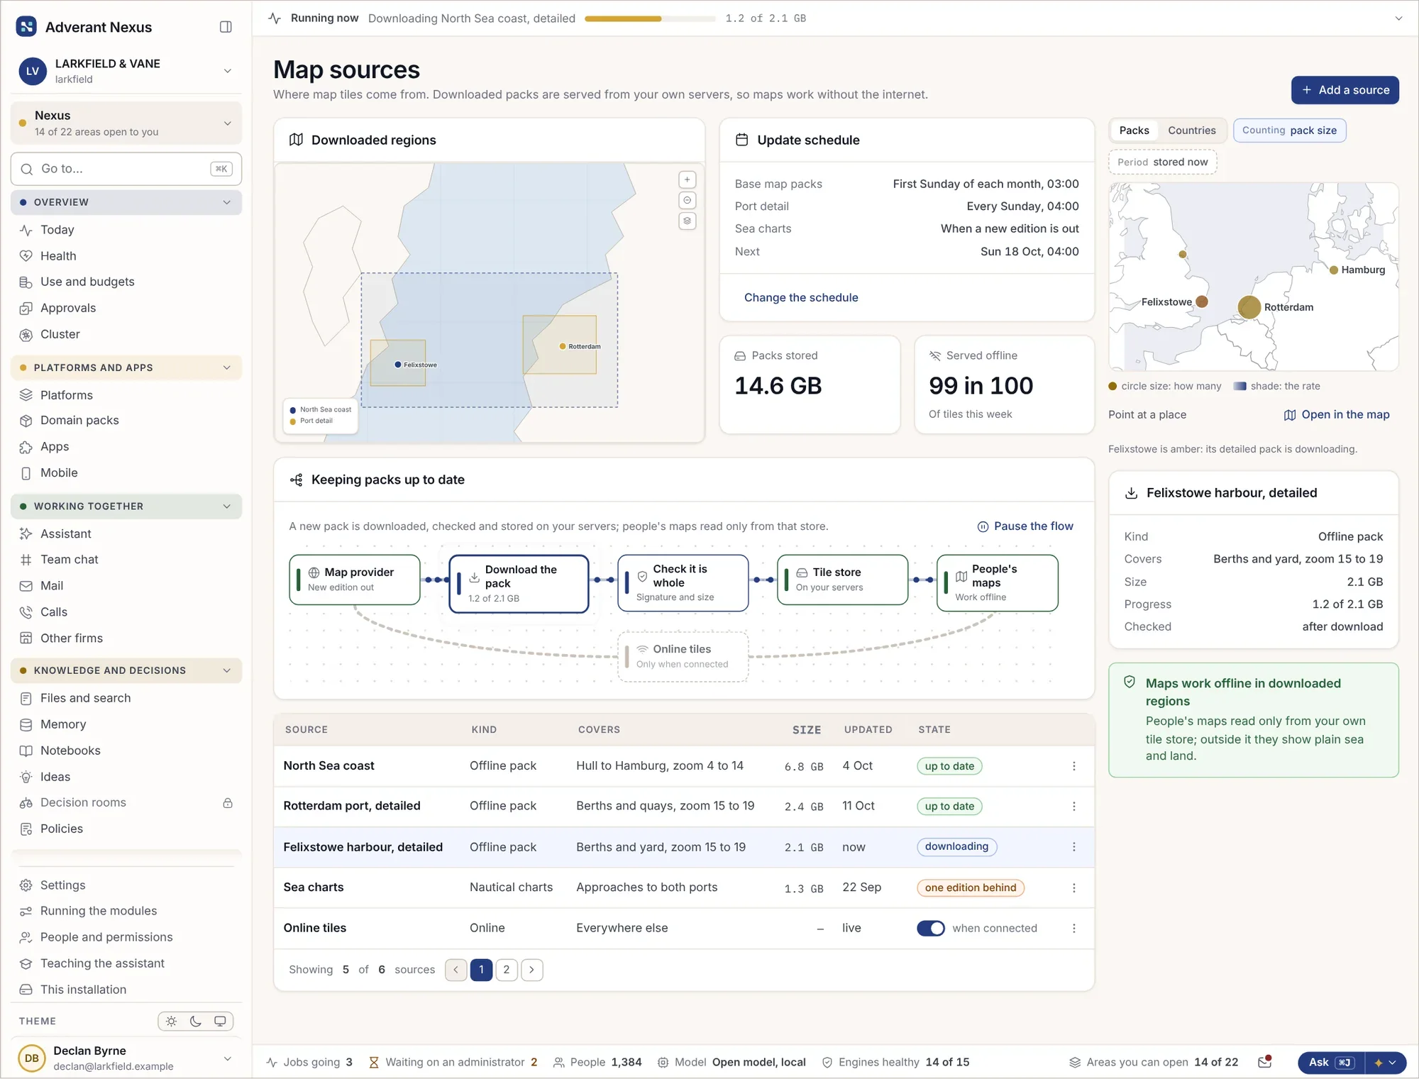Open Notebooks in the sidebar

[x=126, y=751]
